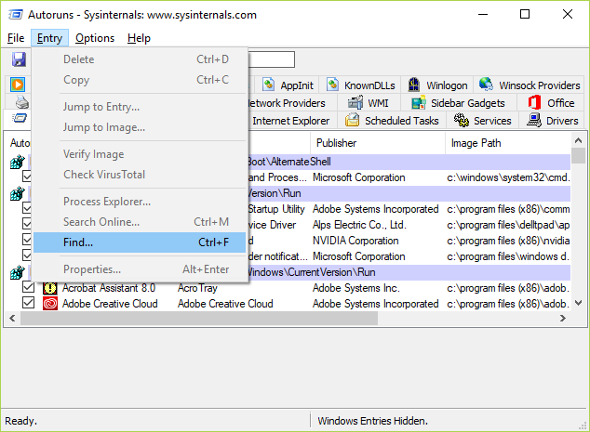Screen dimensions: 590x432
Task: Click the horizontal scrollbar right arrow
Action: coord(563,318)
